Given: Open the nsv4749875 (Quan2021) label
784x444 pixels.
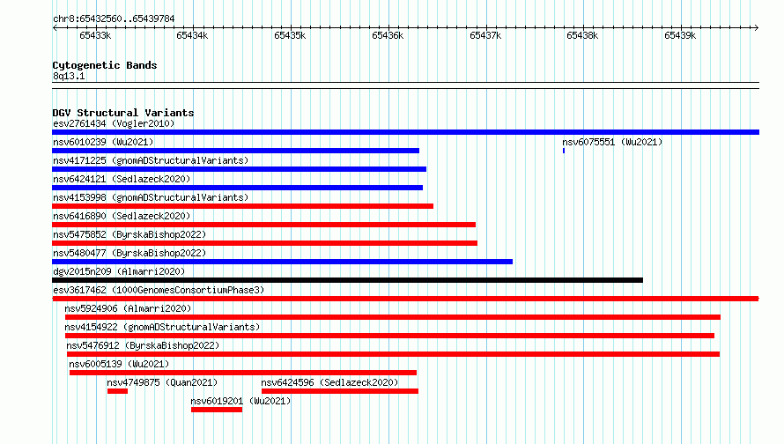Looking at the screenshot, I should pos(162,382).
